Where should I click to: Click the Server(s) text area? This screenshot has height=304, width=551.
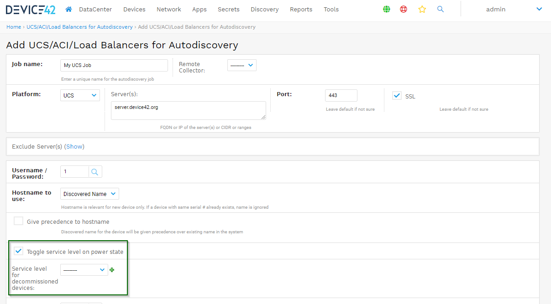click(189, 110)
